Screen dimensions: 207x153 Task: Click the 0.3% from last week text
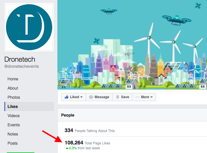coord(83,148)
